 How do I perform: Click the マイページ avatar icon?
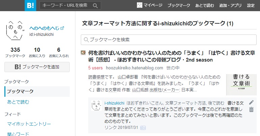click(x=139, y=5)
